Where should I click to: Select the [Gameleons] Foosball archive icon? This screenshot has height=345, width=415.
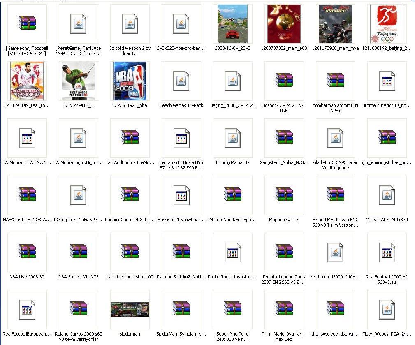(x=27, y=23)
